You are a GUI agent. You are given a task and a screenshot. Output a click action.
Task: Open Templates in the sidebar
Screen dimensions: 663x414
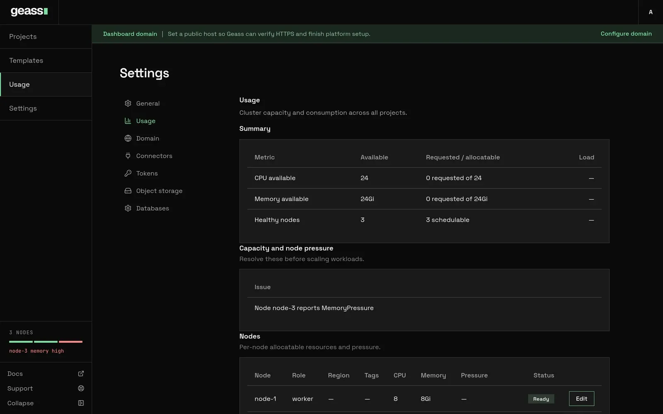(46, 60)
